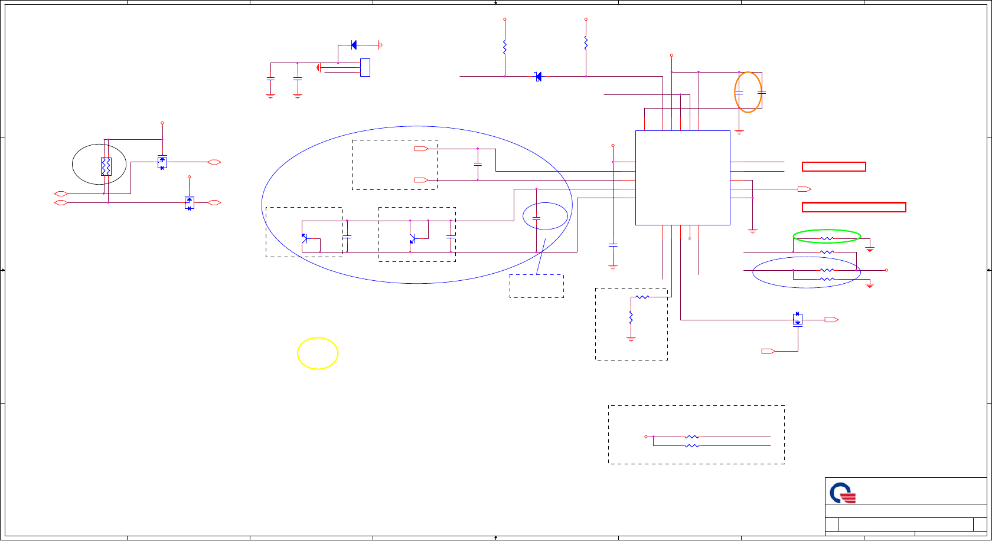
Task: Select the shorter red rectangle right of the IC
Action: click(x=834, y=167)
